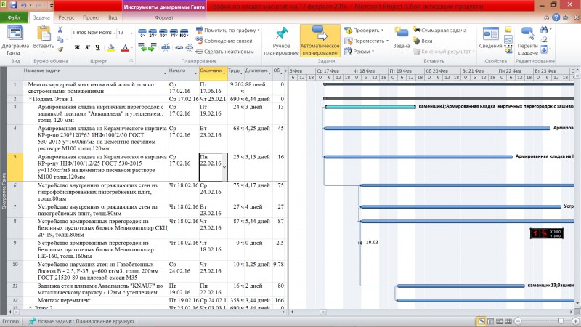Select Gantt chart view in status bar
Screen dimensions: 581x327
point(482,321)
